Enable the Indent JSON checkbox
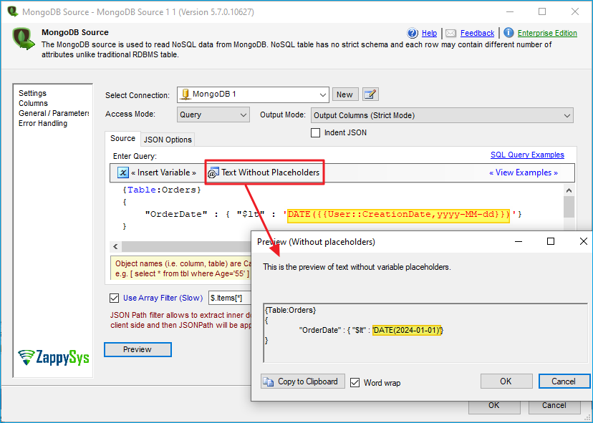This screenshot has height=423, width=593. point(316,132)
